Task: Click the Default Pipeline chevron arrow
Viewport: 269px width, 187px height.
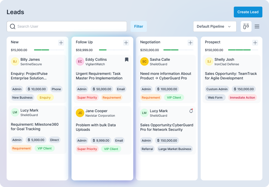Action: click(x=229, y=26)
